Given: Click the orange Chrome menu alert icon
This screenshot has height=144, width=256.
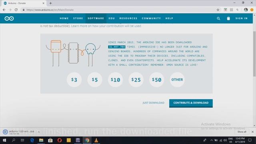Looking at the screenshot, I should click(252, 10).
